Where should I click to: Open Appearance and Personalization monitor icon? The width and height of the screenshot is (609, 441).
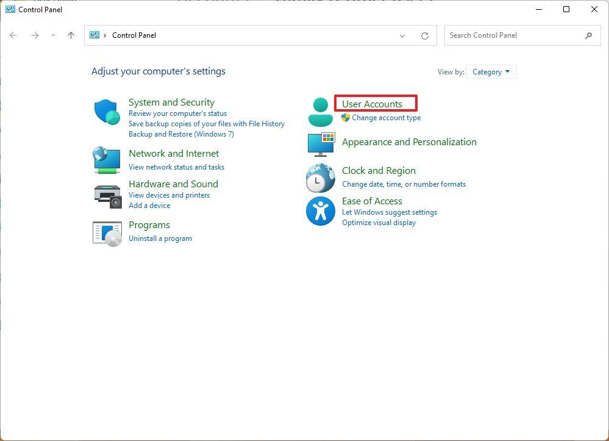coord(320,144)
